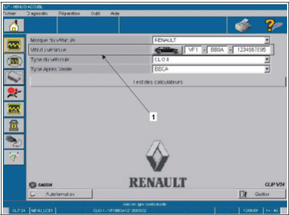Click the circled computer sidebar icon
The height and width of the screenshot is (215, 289).
click(x=14, y=61)
